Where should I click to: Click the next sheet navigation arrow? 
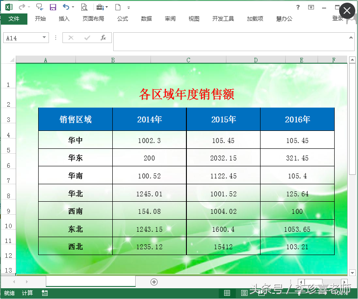[27, 282]
